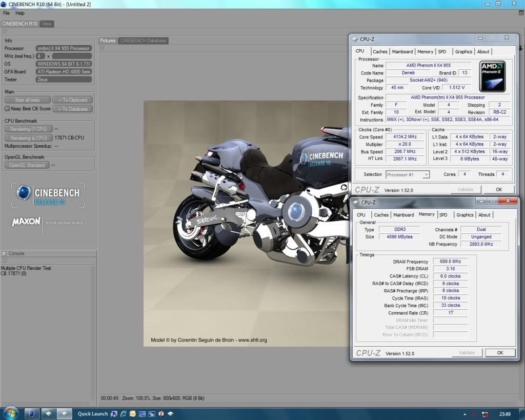This screenshot has height=420, width=525.
Task: Click the Processor name field in Info
Action: tap(64, 48)
